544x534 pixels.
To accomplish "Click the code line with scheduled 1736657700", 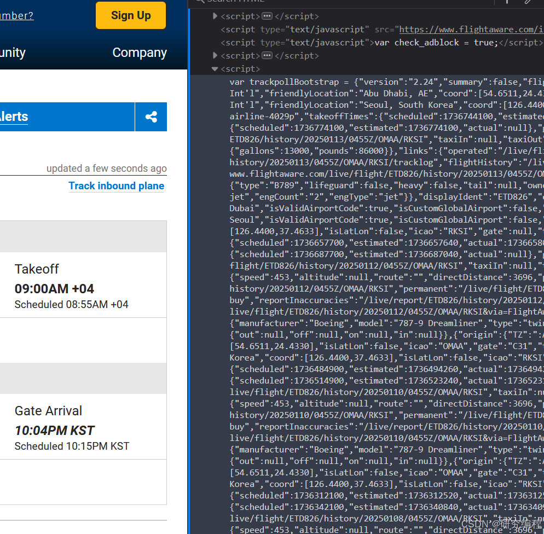I will [x=386, y=243].
